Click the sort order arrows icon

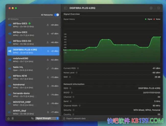[x=32, y=118]
